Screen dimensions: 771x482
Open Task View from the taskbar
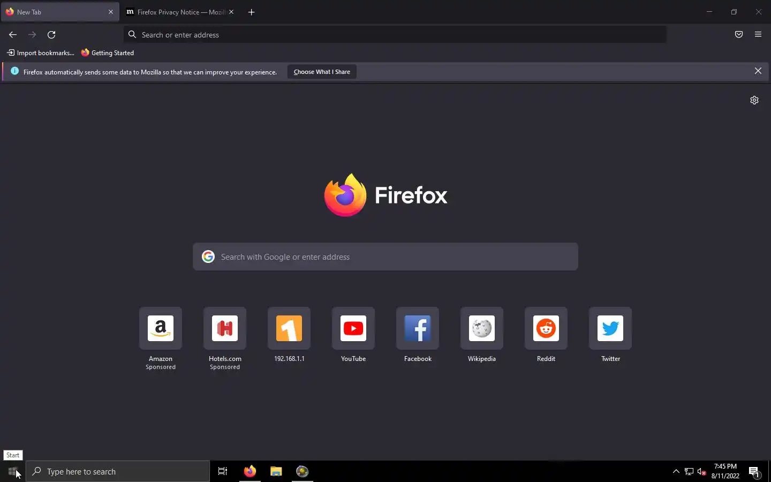tap(223, 471)
